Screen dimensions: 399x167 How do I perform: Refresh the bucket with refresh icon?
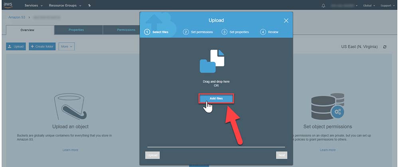[x=385, y=47]
